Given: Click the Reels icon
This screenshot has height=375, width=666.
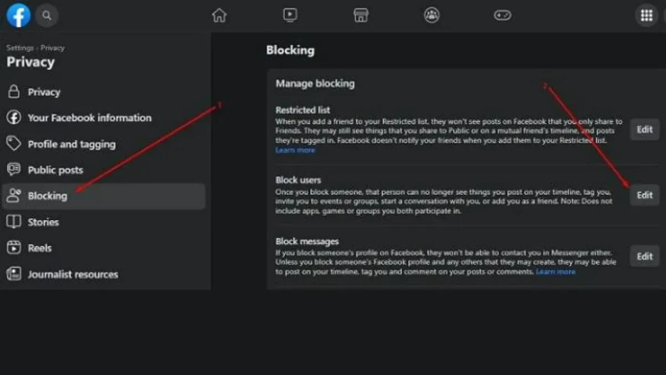Looking at the screenshot, I should (x=13, y=248).
